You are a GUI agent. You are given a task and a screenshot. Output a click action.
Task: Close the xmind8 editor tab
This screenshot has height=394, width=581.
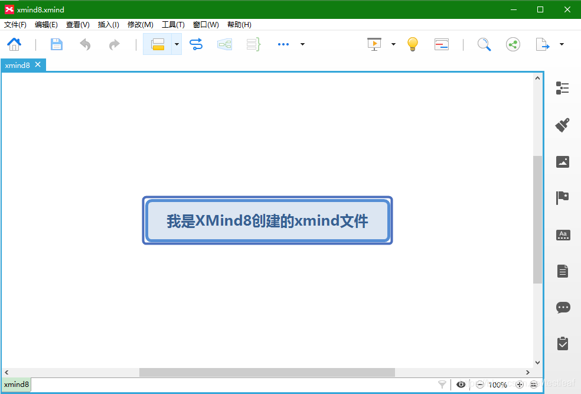38,64
